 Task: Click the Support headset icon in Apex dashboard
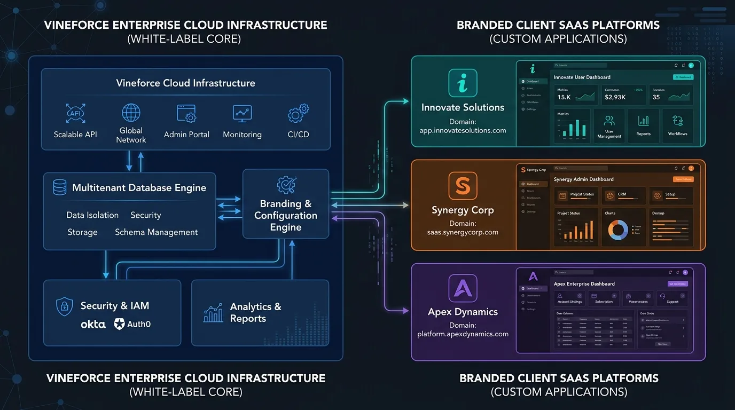tap(662, 296)
